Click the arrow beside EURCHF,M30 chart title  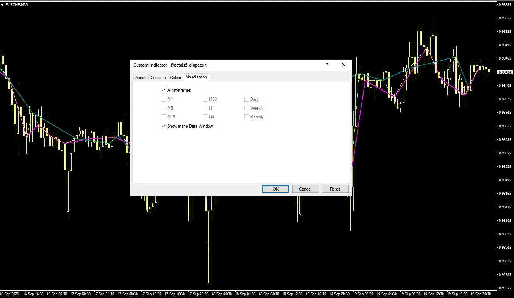tap(3, 5)
